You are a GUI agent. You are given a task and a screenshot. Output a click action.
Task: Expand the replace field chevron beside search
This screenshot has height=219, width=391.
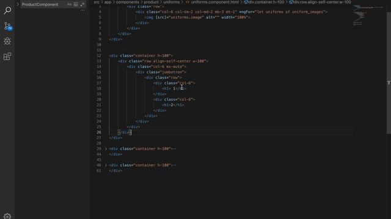pyautogui.click(x=18, y=4)
